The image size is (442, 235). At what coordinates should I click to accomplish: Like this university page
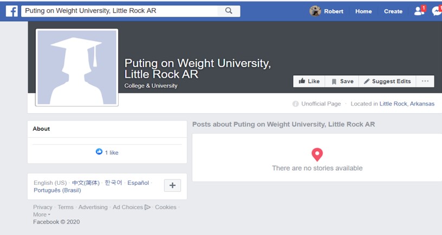pos(309,81)
